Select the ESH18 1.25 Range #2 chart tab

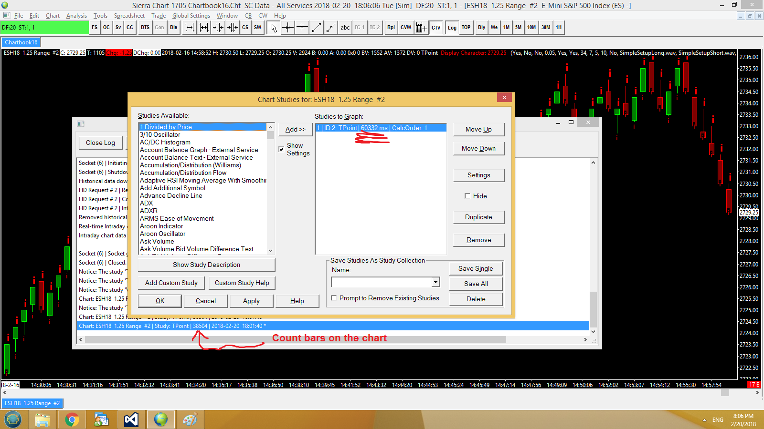[x=32, y=403]
